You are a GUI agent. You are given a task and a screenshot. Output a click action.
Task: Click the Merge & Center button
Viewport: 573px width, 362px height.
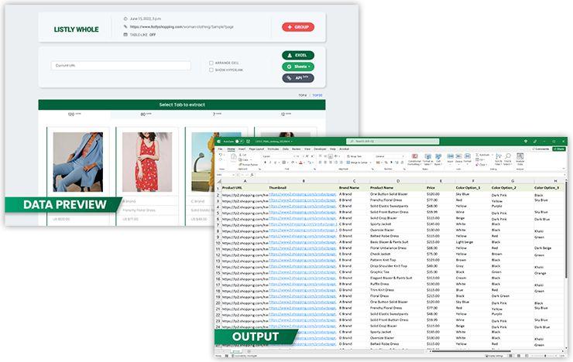[x=357, y=162]
